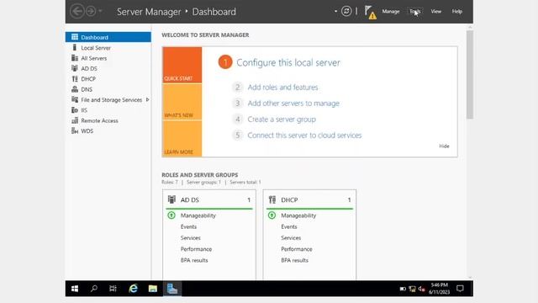Screen dimensions: 538x303
Task: Click Server Manager taskbar icon
Action: click(x=172, y=289)
